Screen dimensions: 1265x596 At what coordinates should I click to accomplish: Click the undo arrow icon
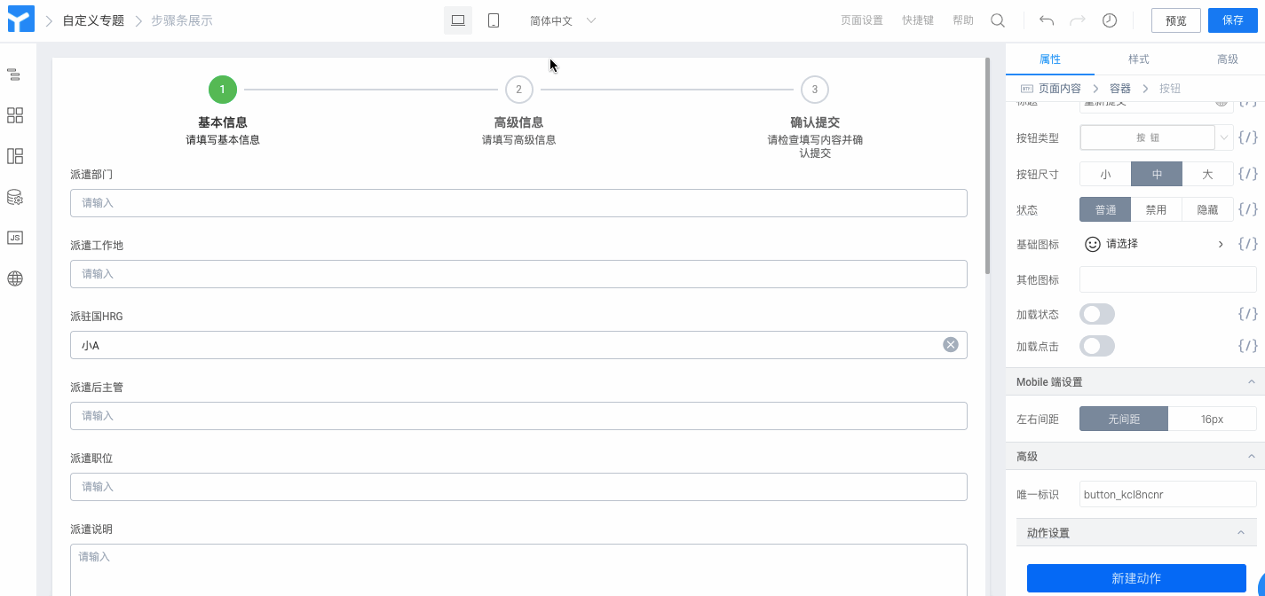(x=1047, y=20)
